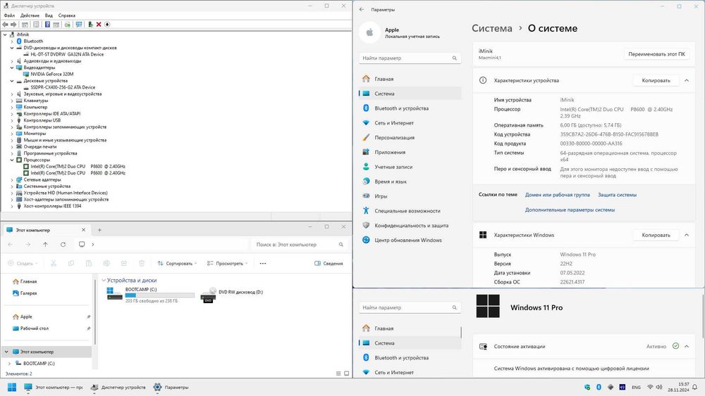Open Домен или рабочая группа link

557,195
